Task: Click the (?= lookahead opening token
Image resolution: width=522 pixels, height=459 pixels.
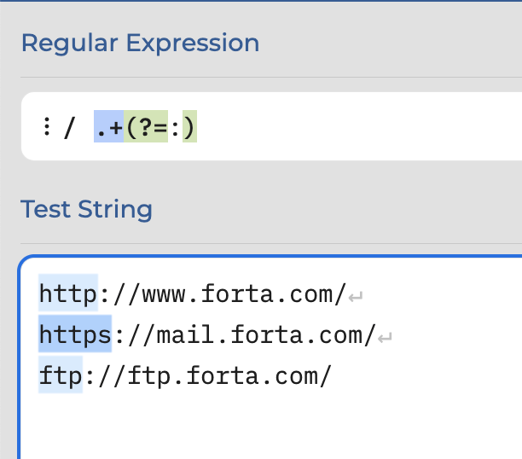Action: [x=146, y=126]
